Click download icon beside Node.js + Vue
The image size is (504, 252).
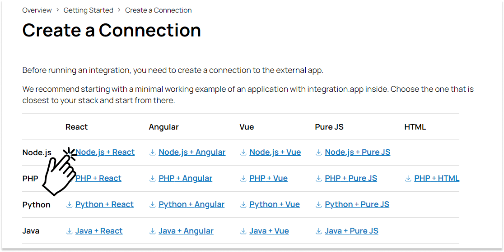(x=243, y=153)
